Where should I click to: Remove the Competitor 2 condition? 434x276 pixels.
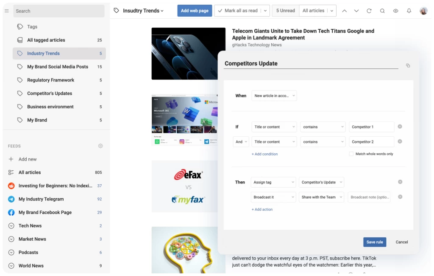(x=400, y=141)
